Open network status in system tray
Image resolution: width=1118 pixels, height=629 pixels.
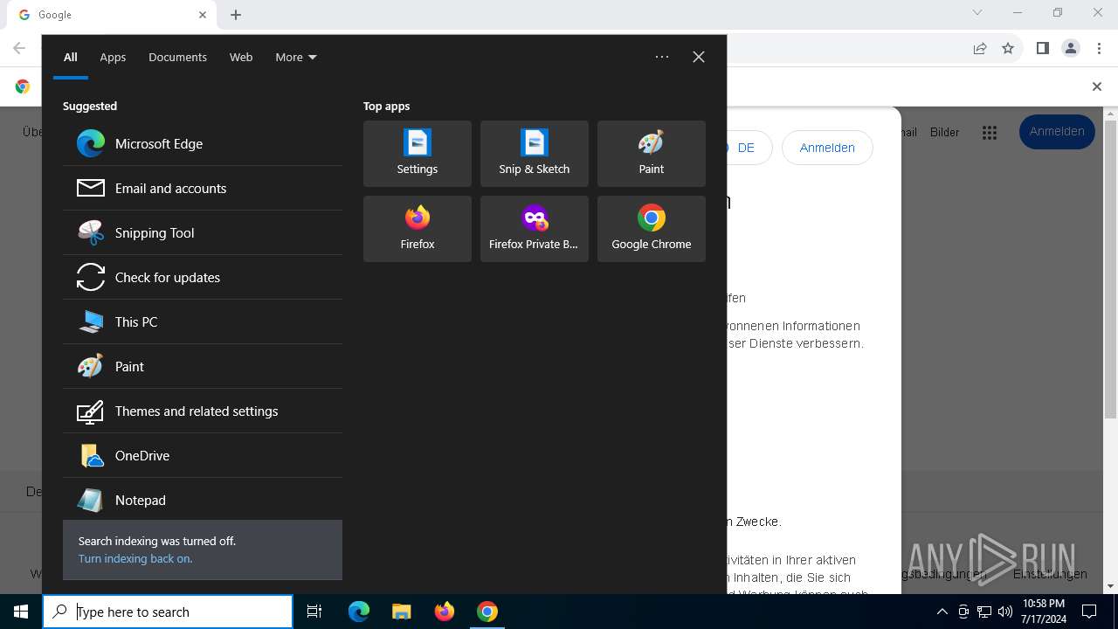[984, 612]
